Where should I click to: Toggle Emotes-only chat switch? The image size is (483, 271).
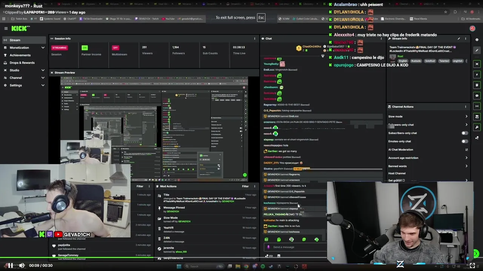click(x=465, y=141)
